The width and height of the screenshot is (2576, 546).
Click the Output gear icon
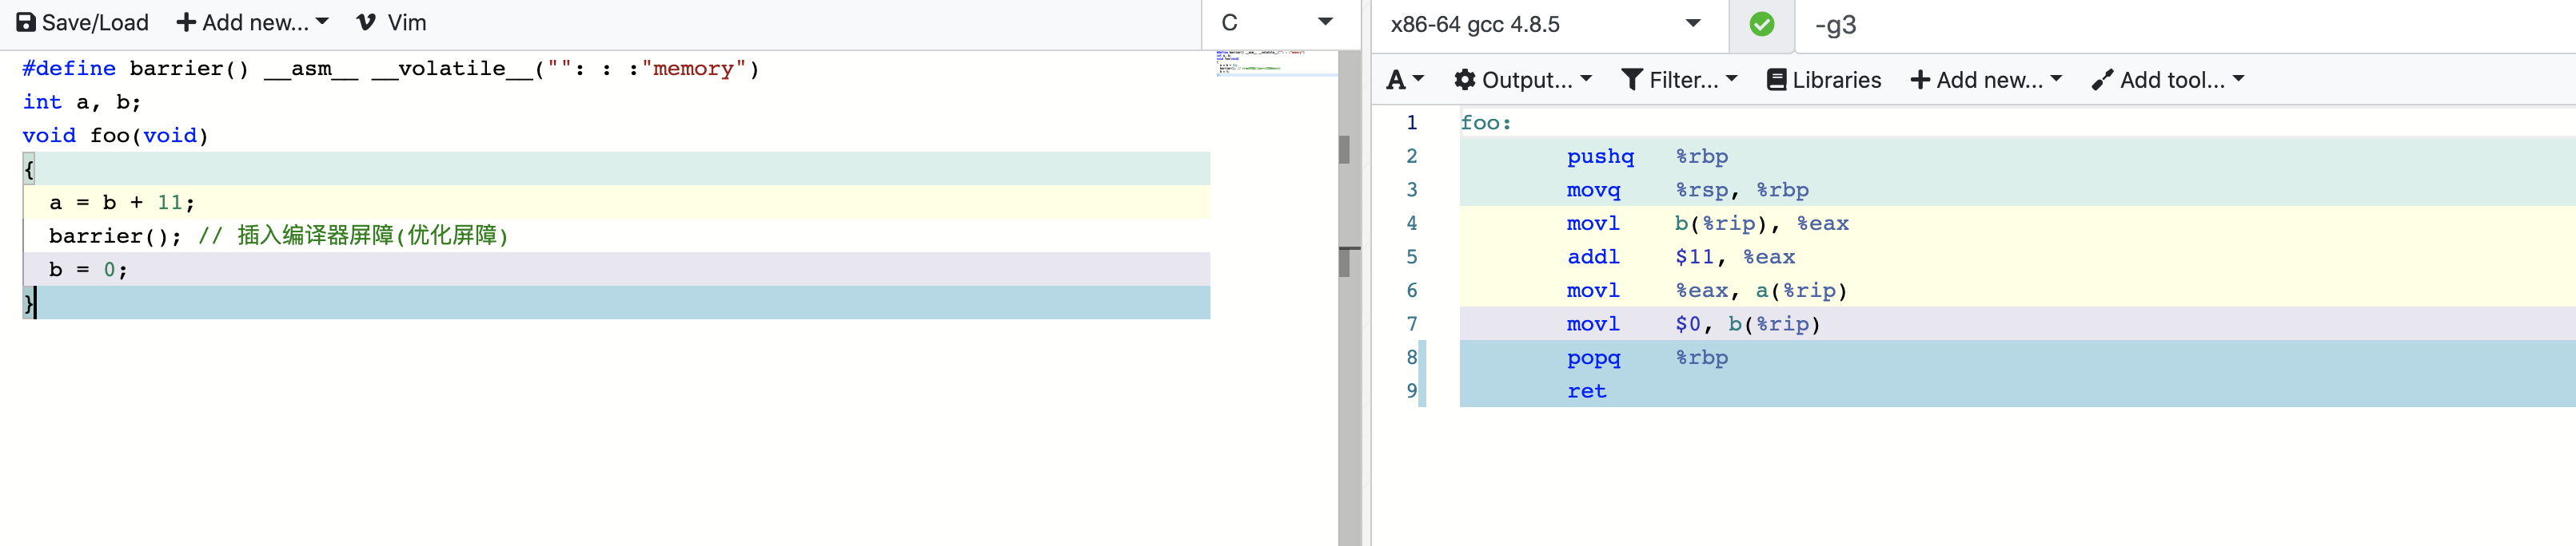1464,80
